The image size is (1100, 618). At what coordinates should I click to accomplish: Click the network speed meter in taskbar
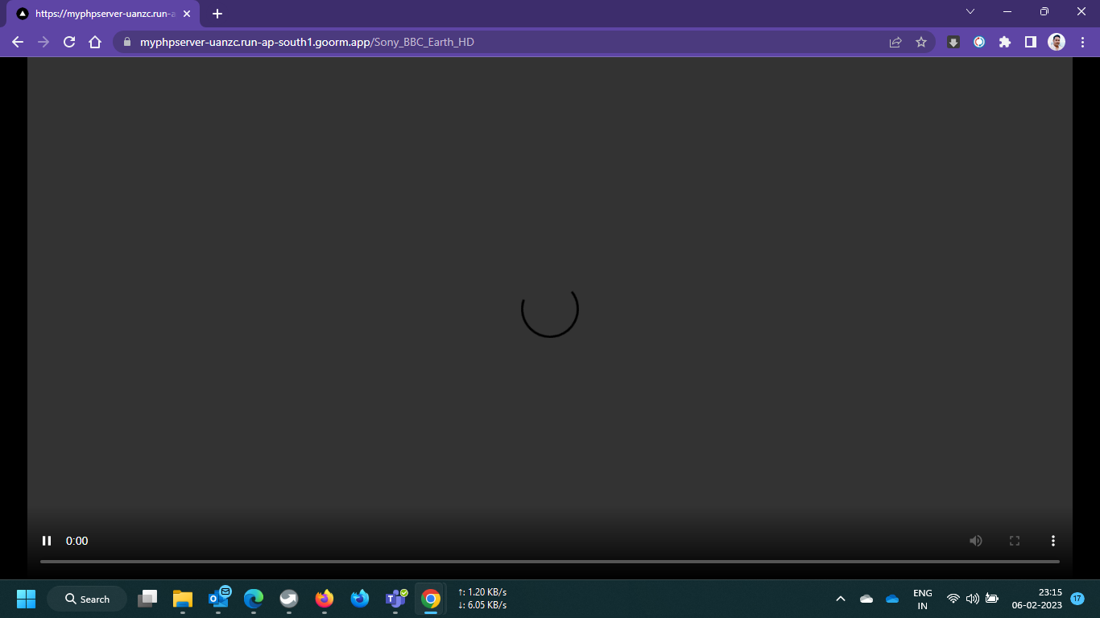482,599
